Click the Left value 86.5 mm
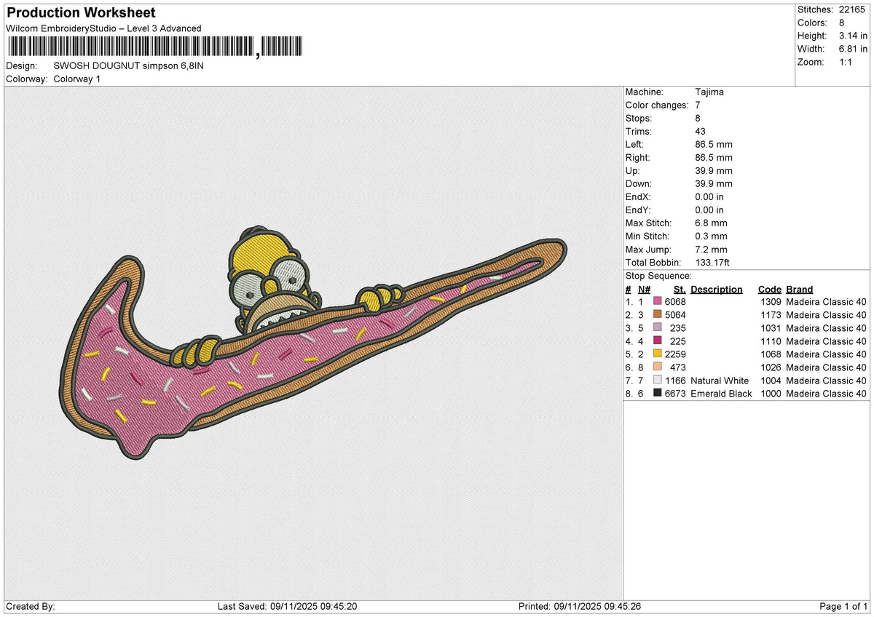The image size is (874, 617). point(714,145)
